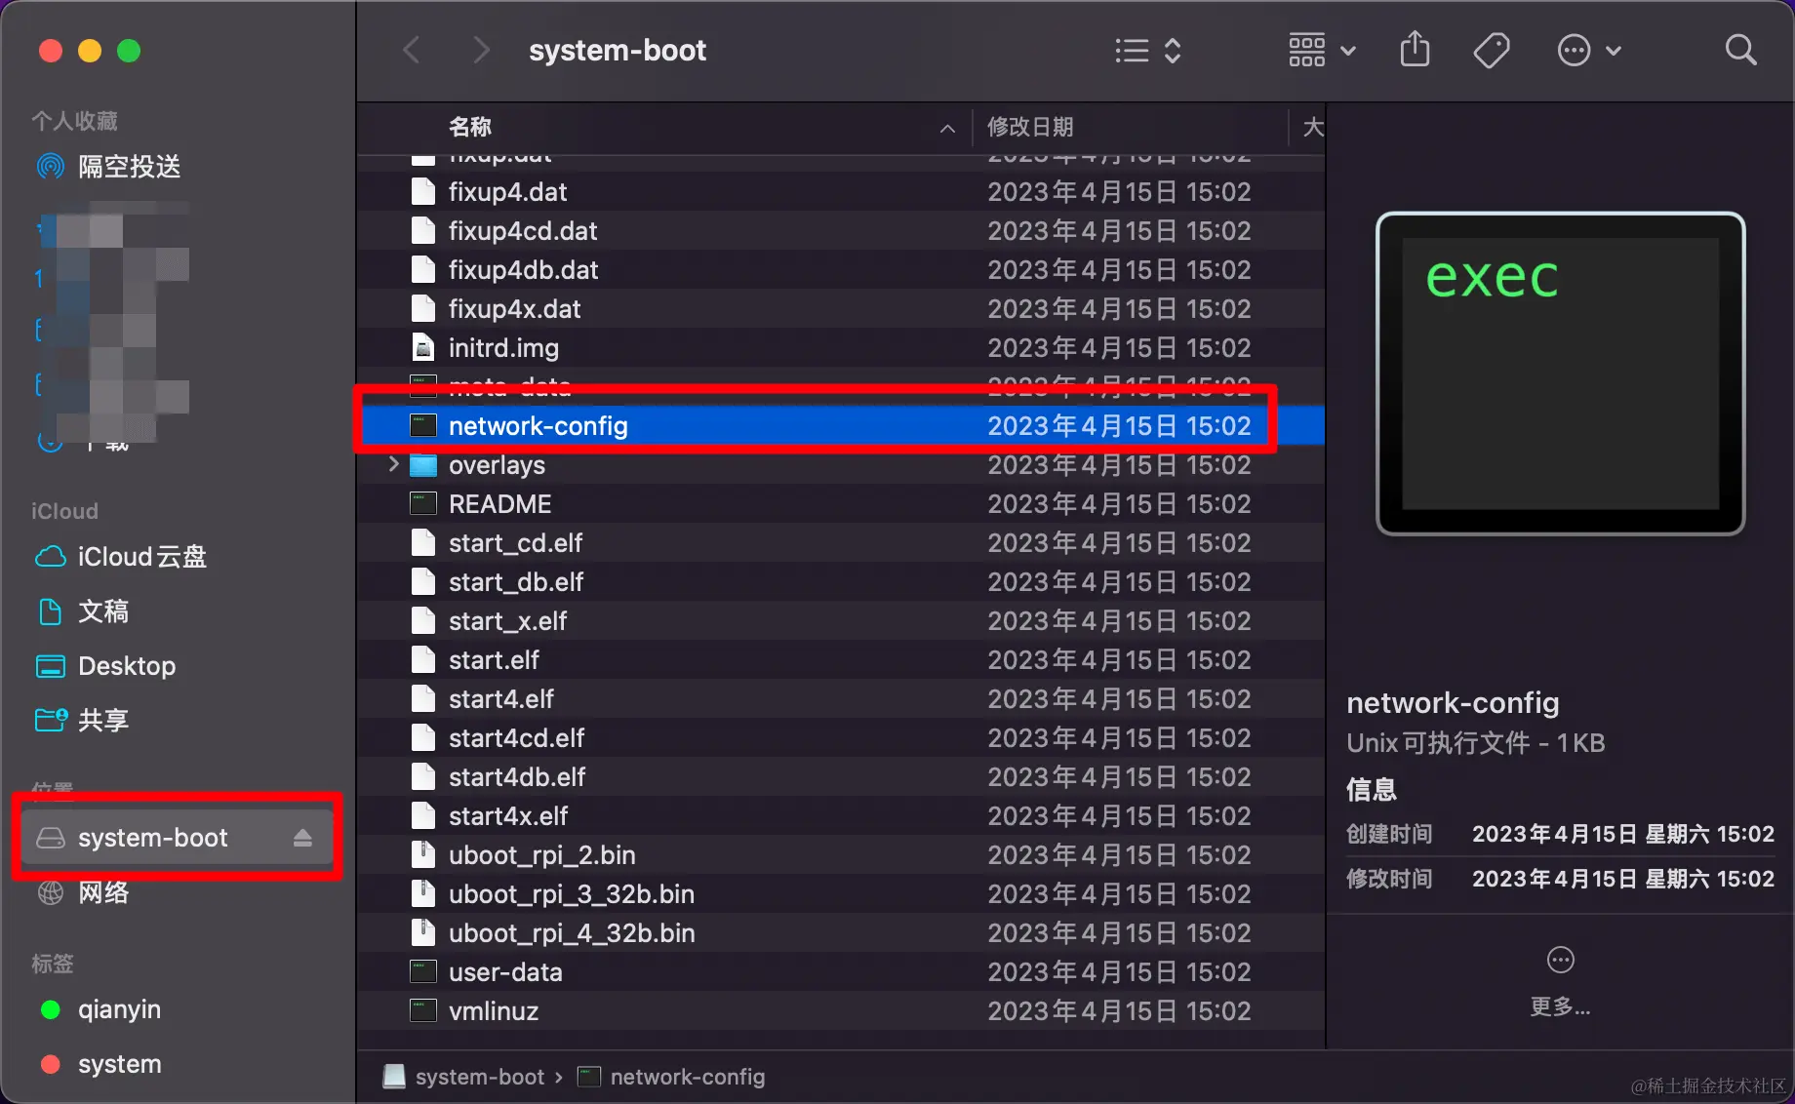Select the network-config file row
The image size is (1795, 1104).
click(x=841, y=426)
